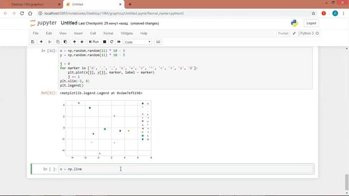Reload the browser page

pos(22,13)
